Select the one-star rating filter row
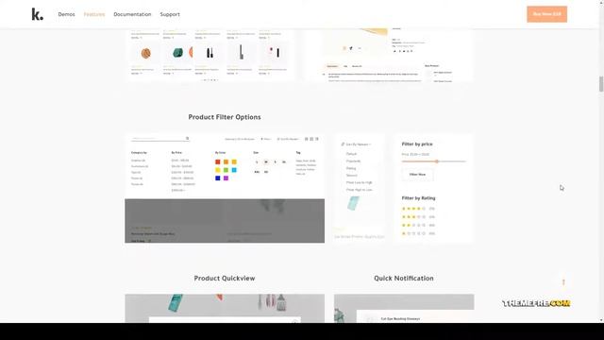This screenshot has width=604, height=340. [418, 233]
